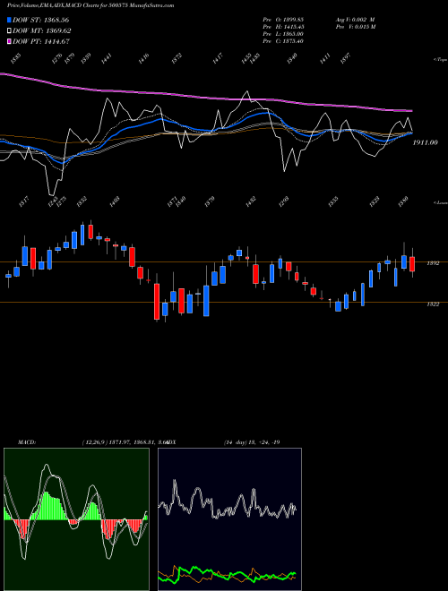Click the tall red candle at the chart low
Viewport: 448px width, 591px height.
[x=157, y=302]
